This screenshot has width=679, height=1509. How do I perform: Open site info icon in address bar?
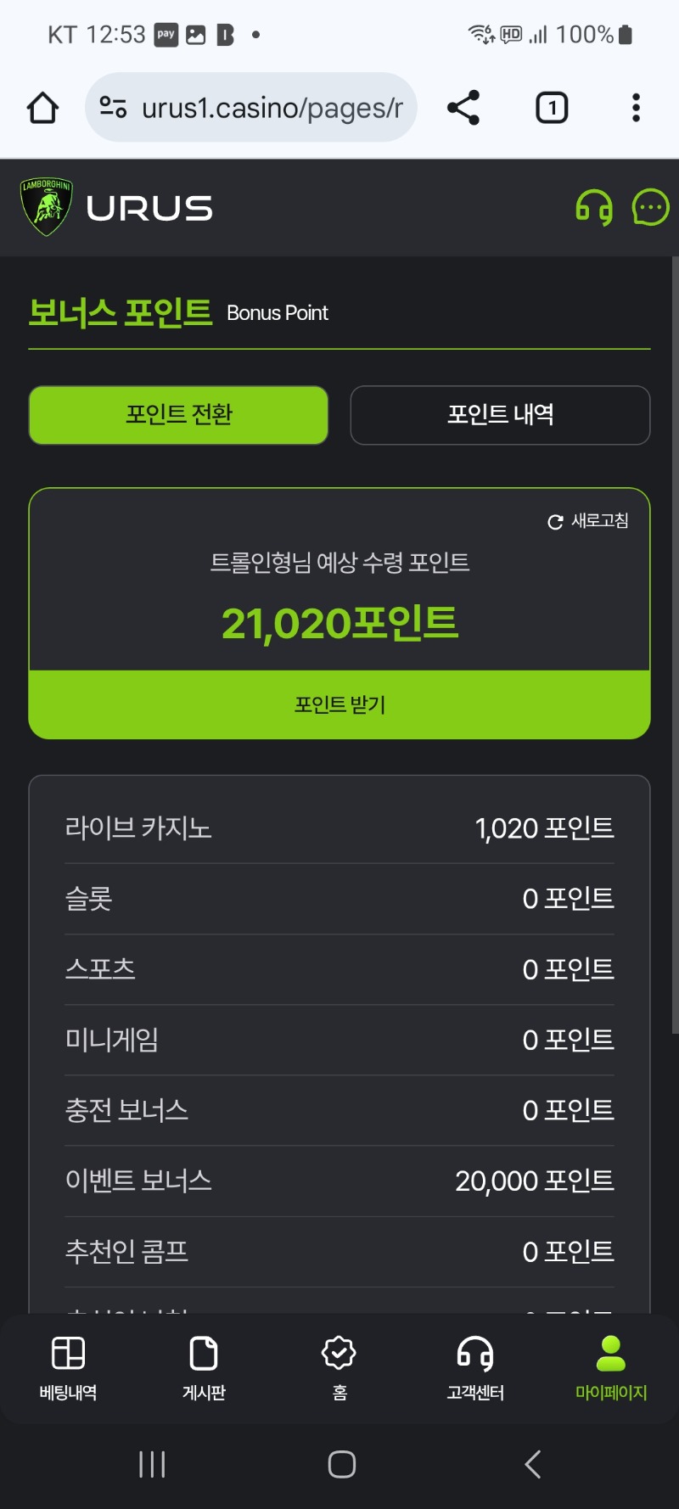pos(113,108)
